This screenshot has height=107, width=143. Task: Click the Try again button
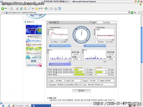pyautogui.click(x=93, y=23)
